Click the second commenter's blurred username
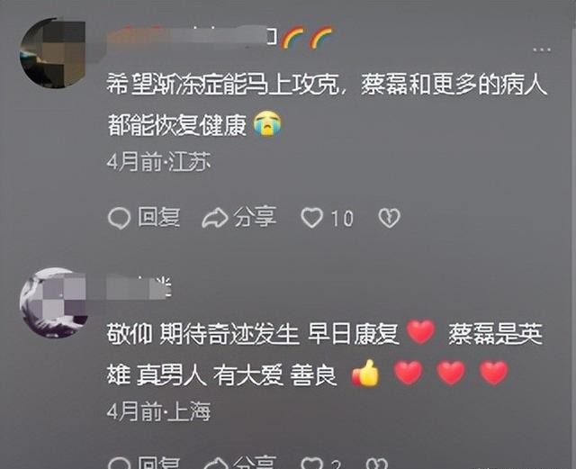The image size is (576, 469). pos(139,286)
